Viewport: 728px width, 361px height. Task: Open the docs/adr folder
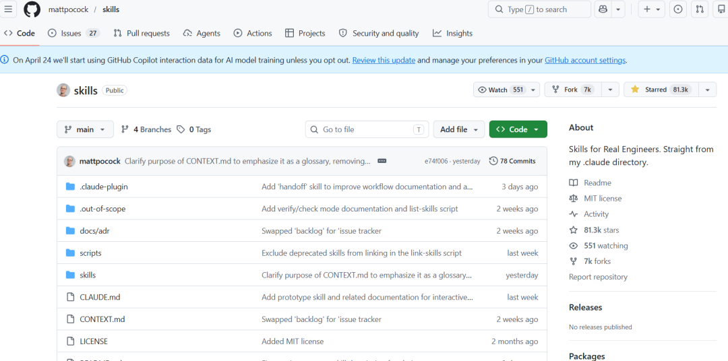tap(96, 231)
